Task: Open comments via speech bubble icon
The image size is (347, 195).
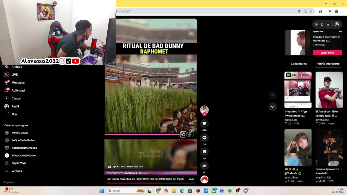Action: point(204,138)
